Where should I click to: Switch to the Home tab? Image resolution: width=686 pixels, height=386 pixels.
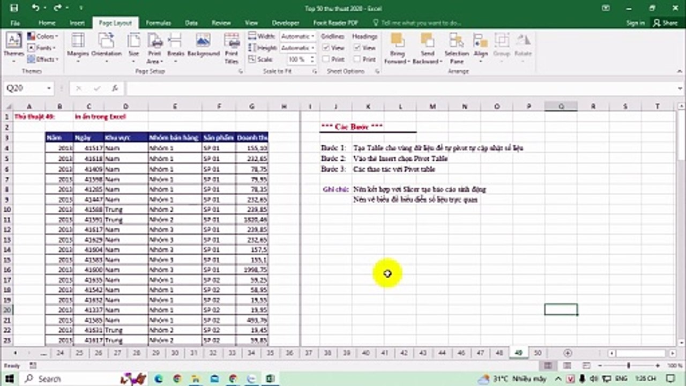click(47, 23)
